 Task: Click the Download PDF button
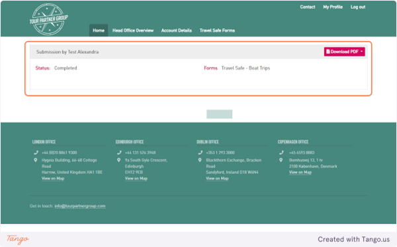tap(344, 52)
